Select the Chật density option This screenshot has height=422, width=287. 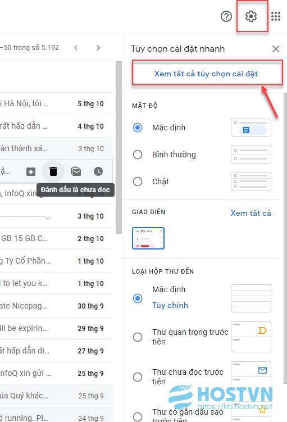138,181
